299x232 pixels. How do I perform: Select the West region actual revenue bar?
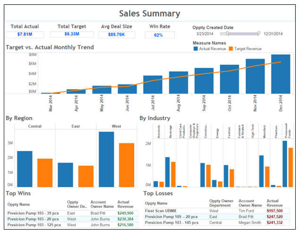106,159
